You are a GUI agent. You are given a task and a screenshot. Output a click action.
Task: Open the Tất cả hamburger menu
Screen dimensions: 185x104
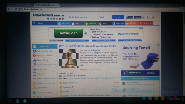[44, 23]
